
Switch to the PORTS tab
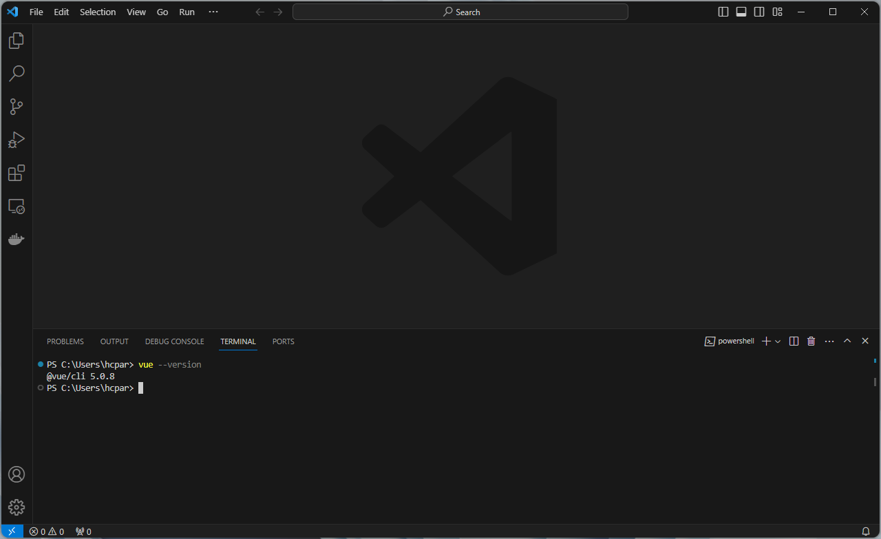tap(283, 341)
